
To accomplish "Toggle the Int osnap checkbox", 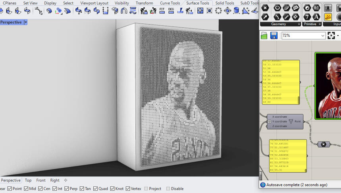I will coord(55,189).
